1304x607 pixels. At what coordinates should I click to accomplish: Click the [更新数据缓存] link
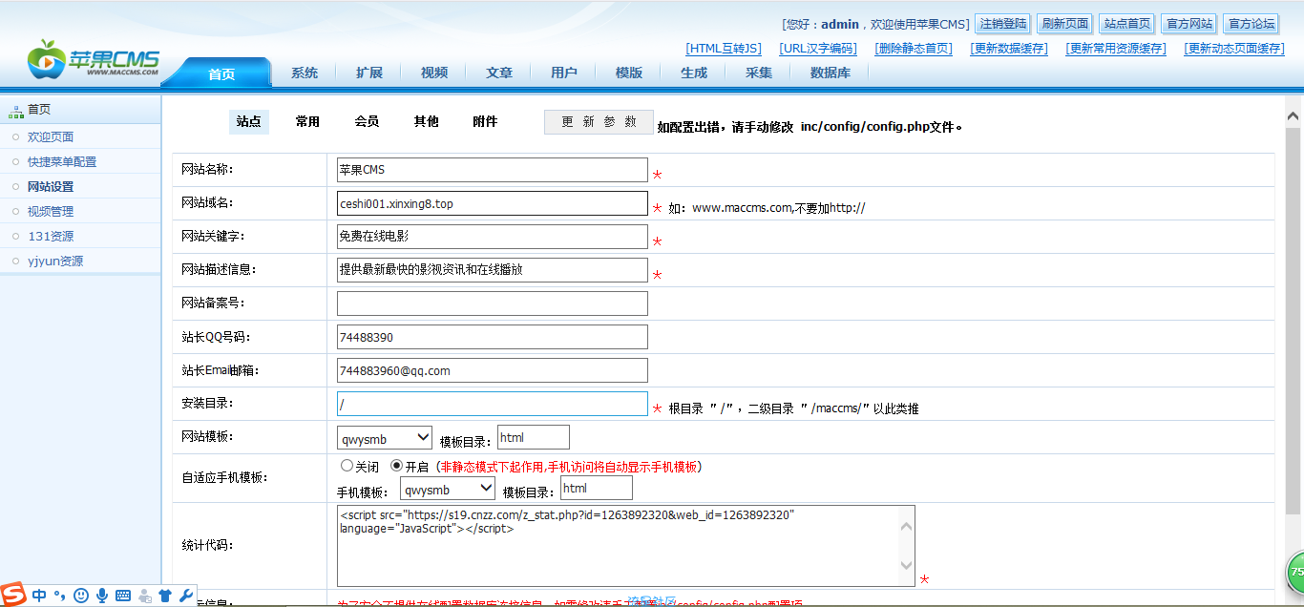(x=1009, y=49)
